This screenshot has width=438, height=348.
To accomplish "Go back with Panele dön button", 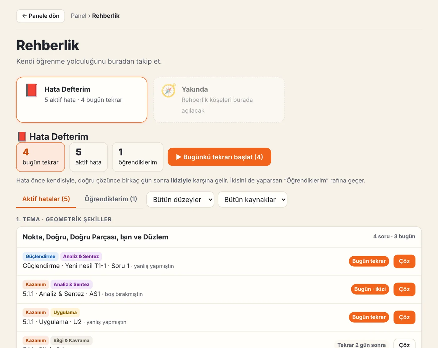I will point(41,16).
